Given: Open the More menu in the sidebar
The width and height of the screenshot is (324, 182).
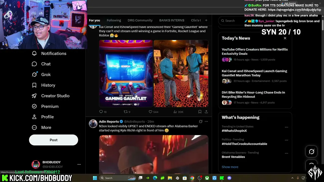Looking at the screenshot, I should coord(42,127).
